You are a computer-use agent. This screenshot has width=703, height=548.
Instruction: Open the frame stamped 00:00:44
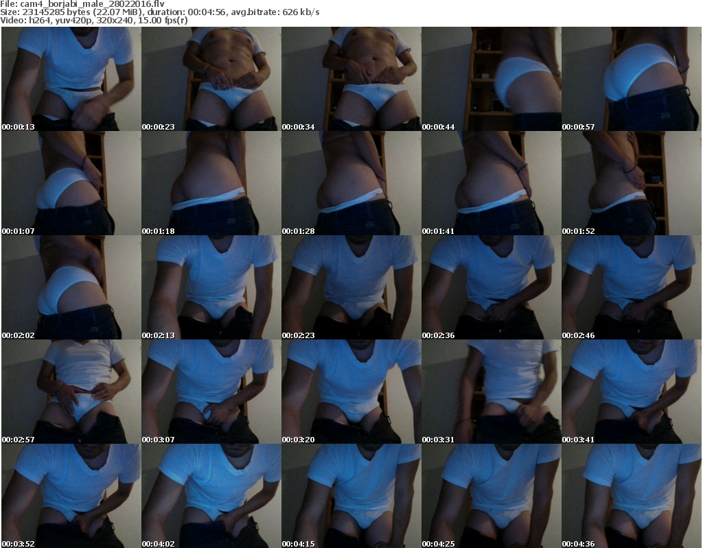tap(492, 79)
